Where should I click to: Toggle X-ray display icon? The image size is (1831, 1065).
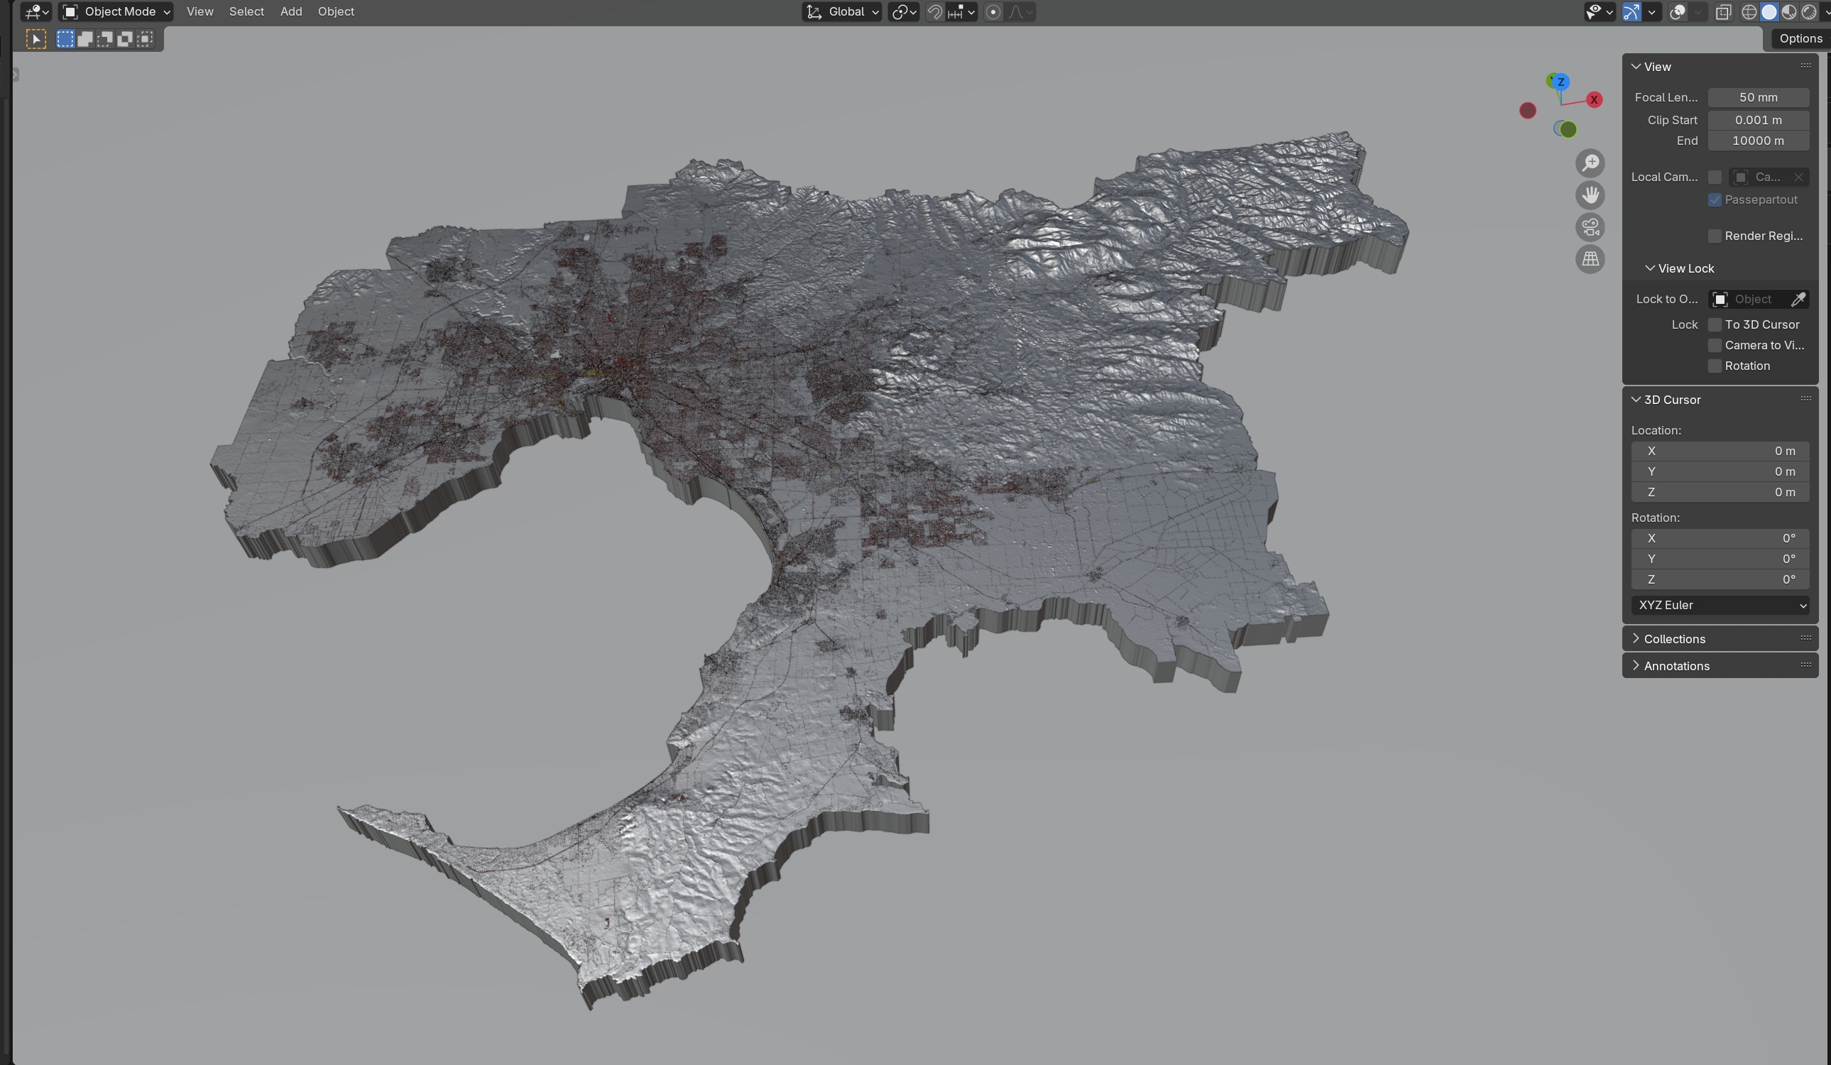click(1723, 11)
